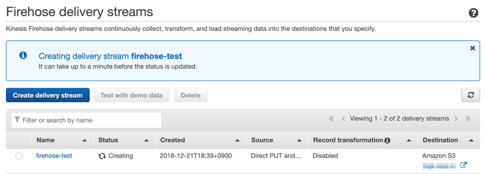This screenshot has width=487, height=174.
Task: Click the Disabled record transformation cell
Action: tap(325, 156)
